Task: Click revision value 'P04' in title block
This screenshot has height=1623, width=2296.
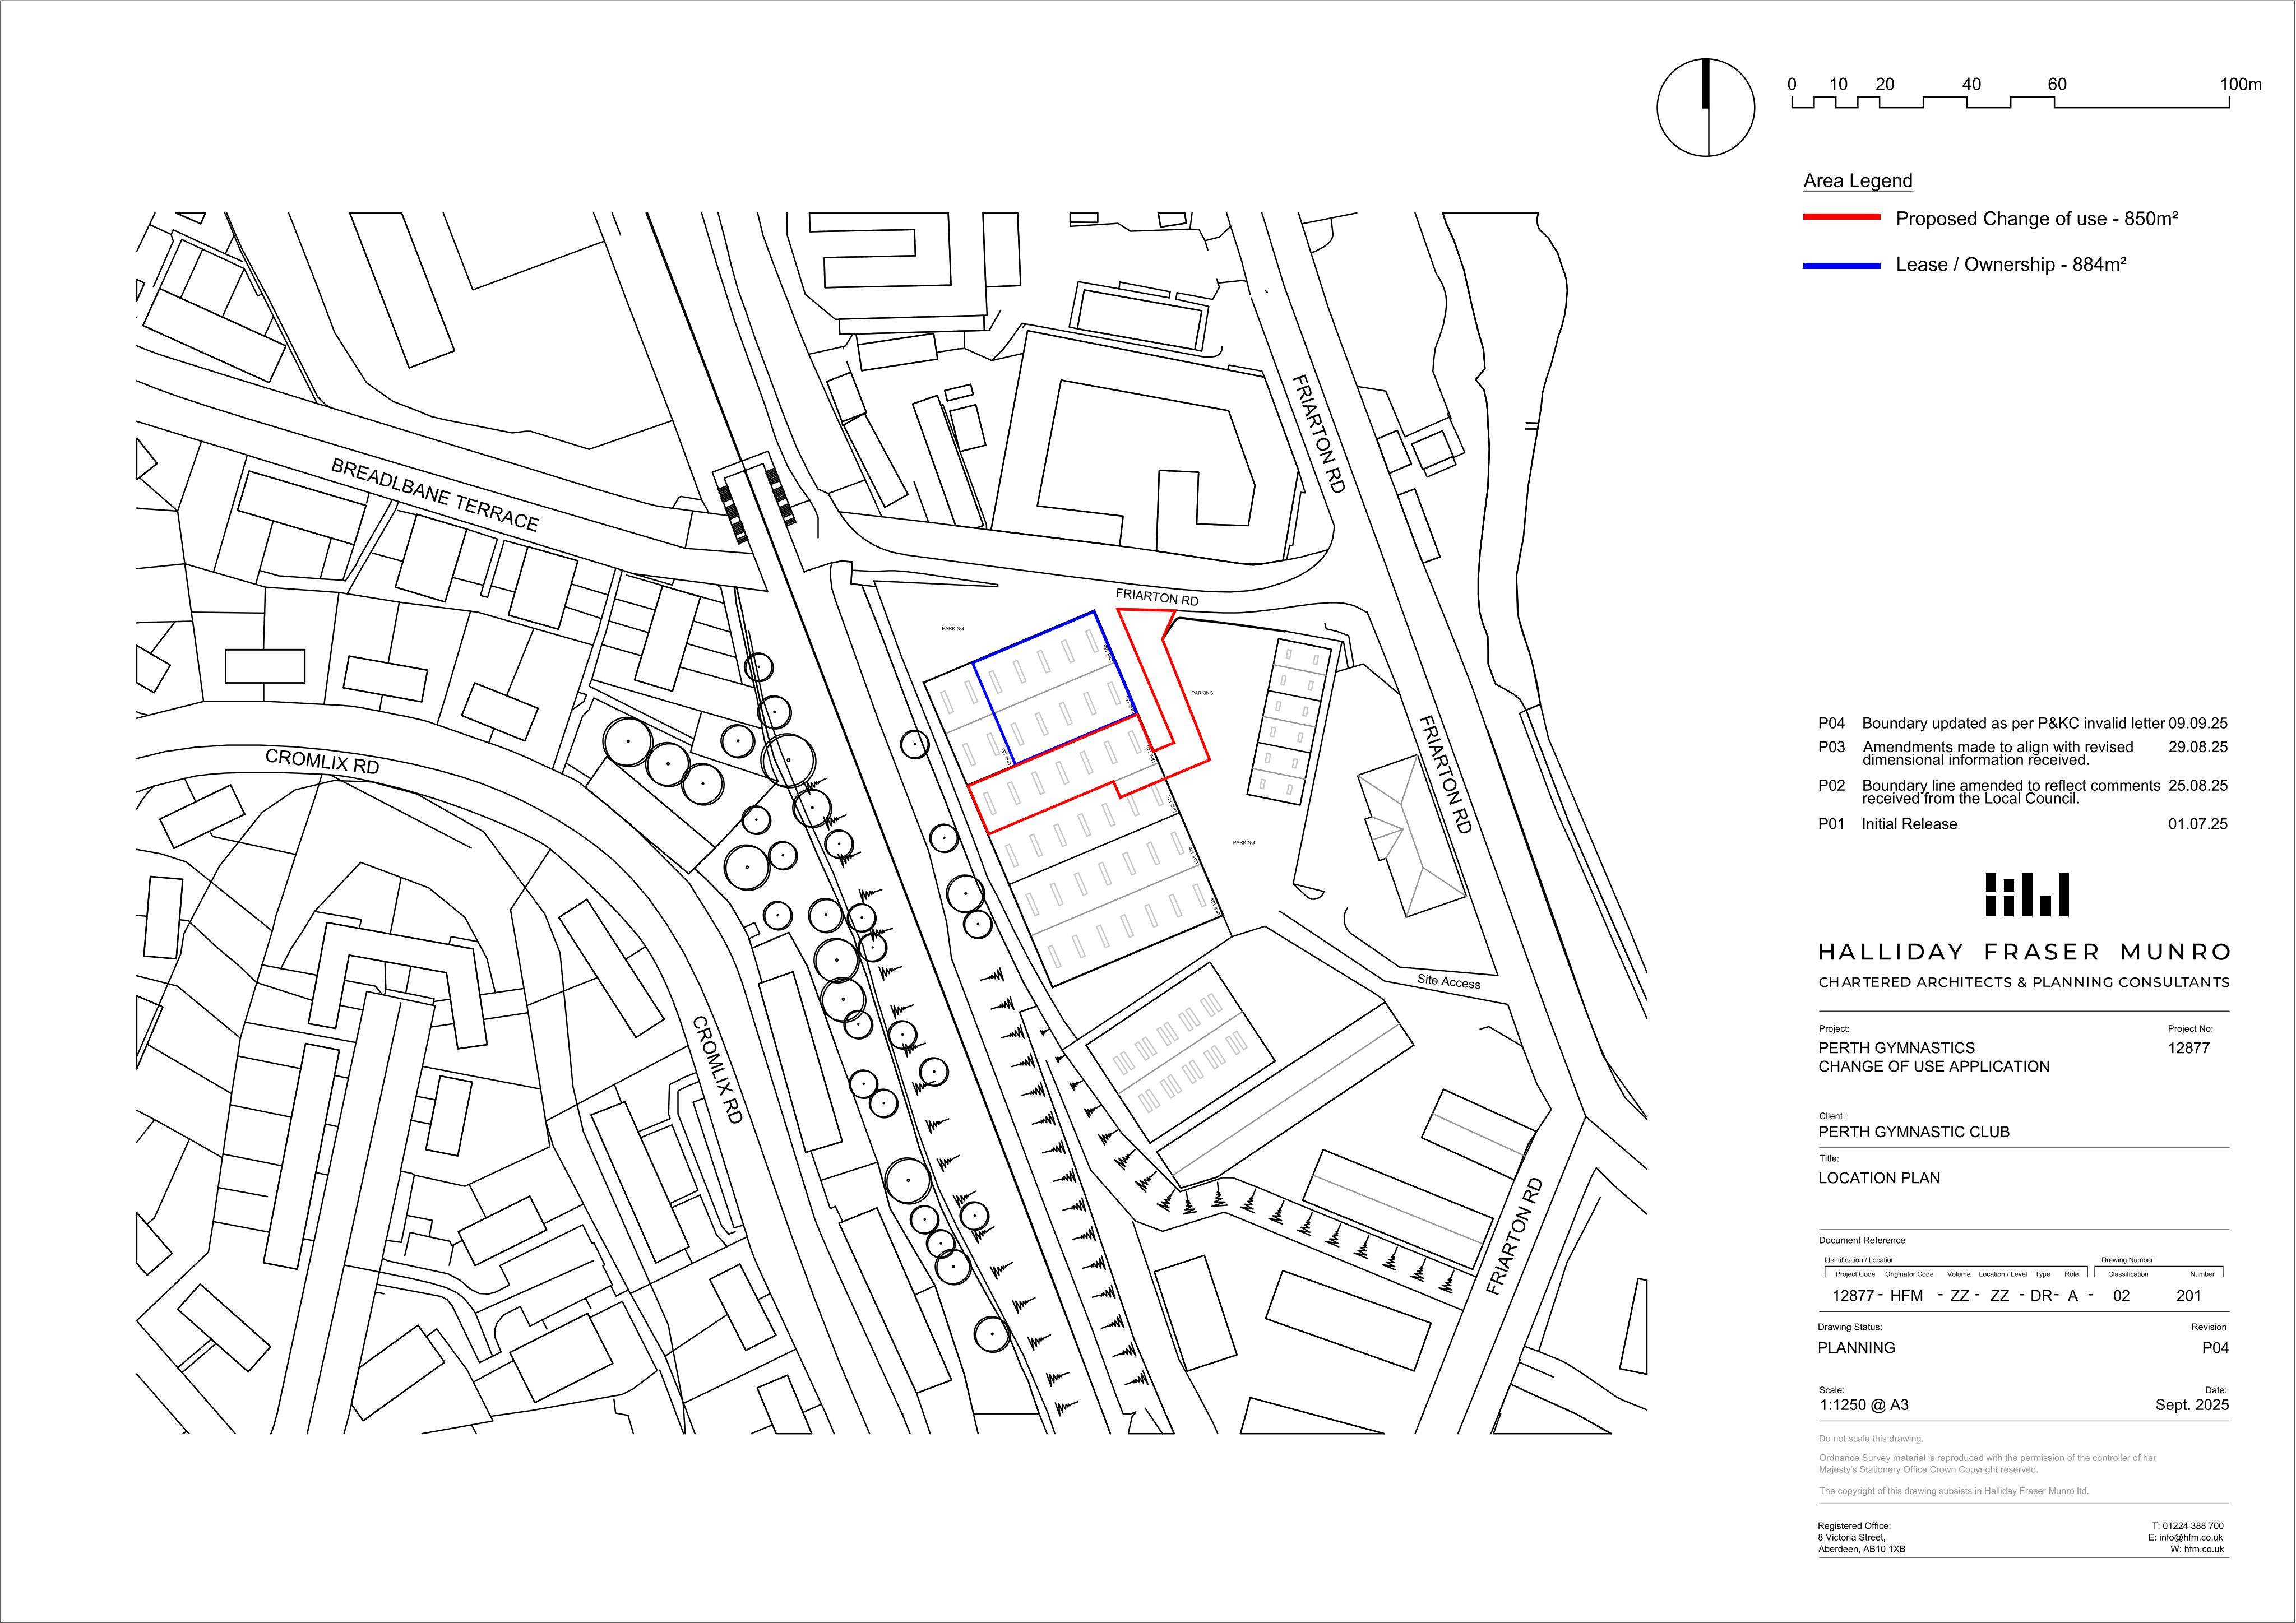Action: (x=2215, y=1348)
